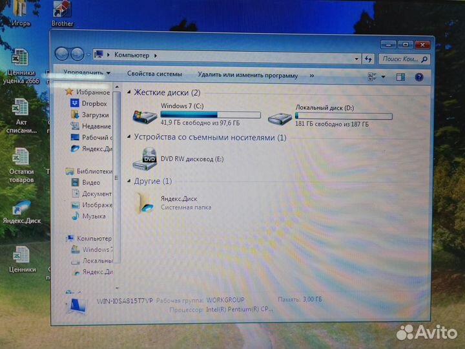Open the Музыка library
This screenshot has height=349, width=465.
[x=88, y=216]
